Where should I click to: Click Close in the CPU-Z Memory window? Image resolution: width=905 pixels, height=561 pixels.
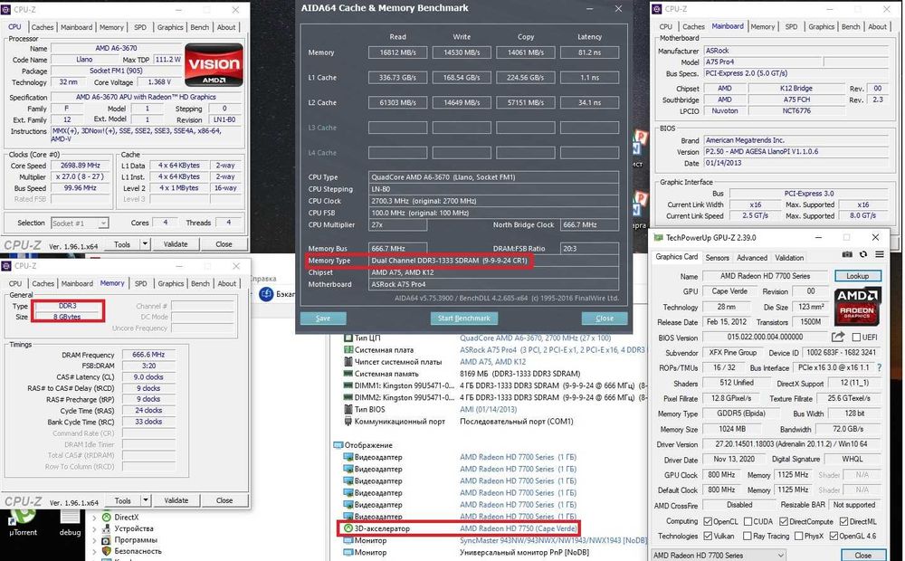pyautogui.click(x=224, y=500)
